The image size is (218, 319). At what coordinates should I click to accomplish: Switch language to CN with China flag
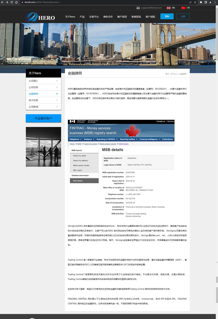pyautogui.click(x=186, y=8)
